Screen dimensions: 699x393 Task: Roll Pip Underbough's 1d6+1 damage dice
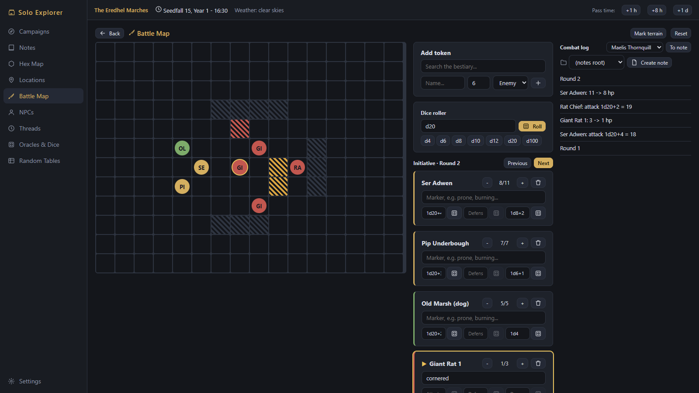(x=538, y=273)
